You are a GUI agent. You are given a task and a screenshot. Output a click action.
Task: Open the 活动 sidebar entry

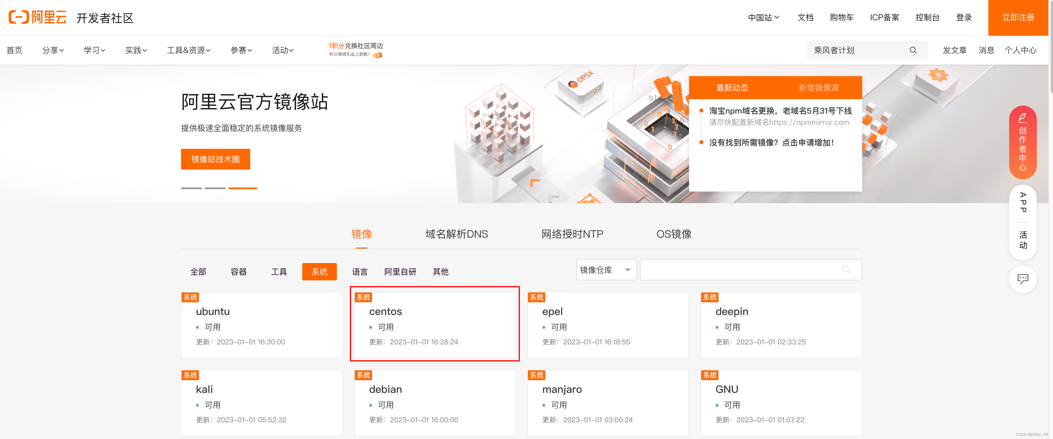1023,240
